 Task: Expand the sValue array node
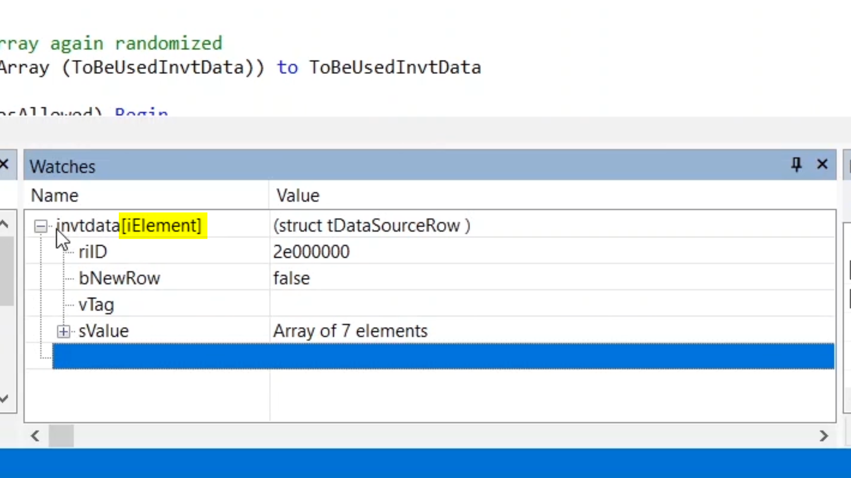(x=63, y=332)
